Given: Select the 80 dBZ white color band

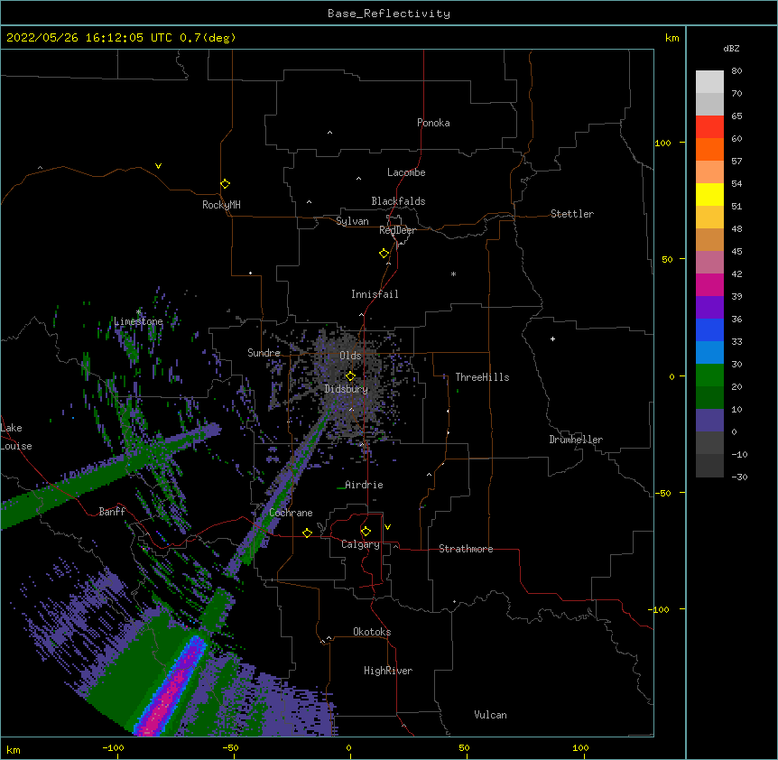Looking at the screenshot, I should [x=709, y=82].
